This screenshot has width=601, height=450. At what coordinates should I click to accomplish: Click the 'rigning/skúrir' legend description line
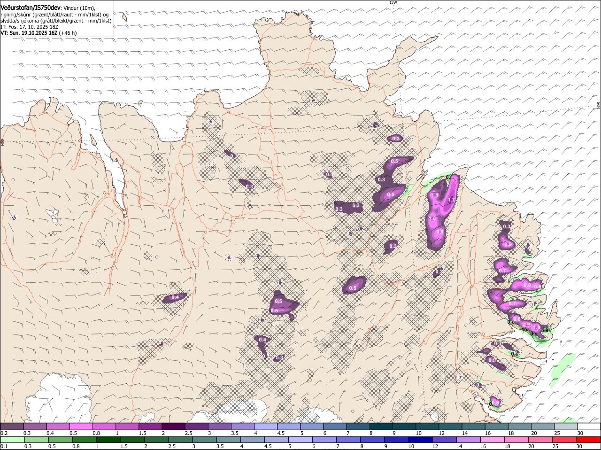pos(54,15)
